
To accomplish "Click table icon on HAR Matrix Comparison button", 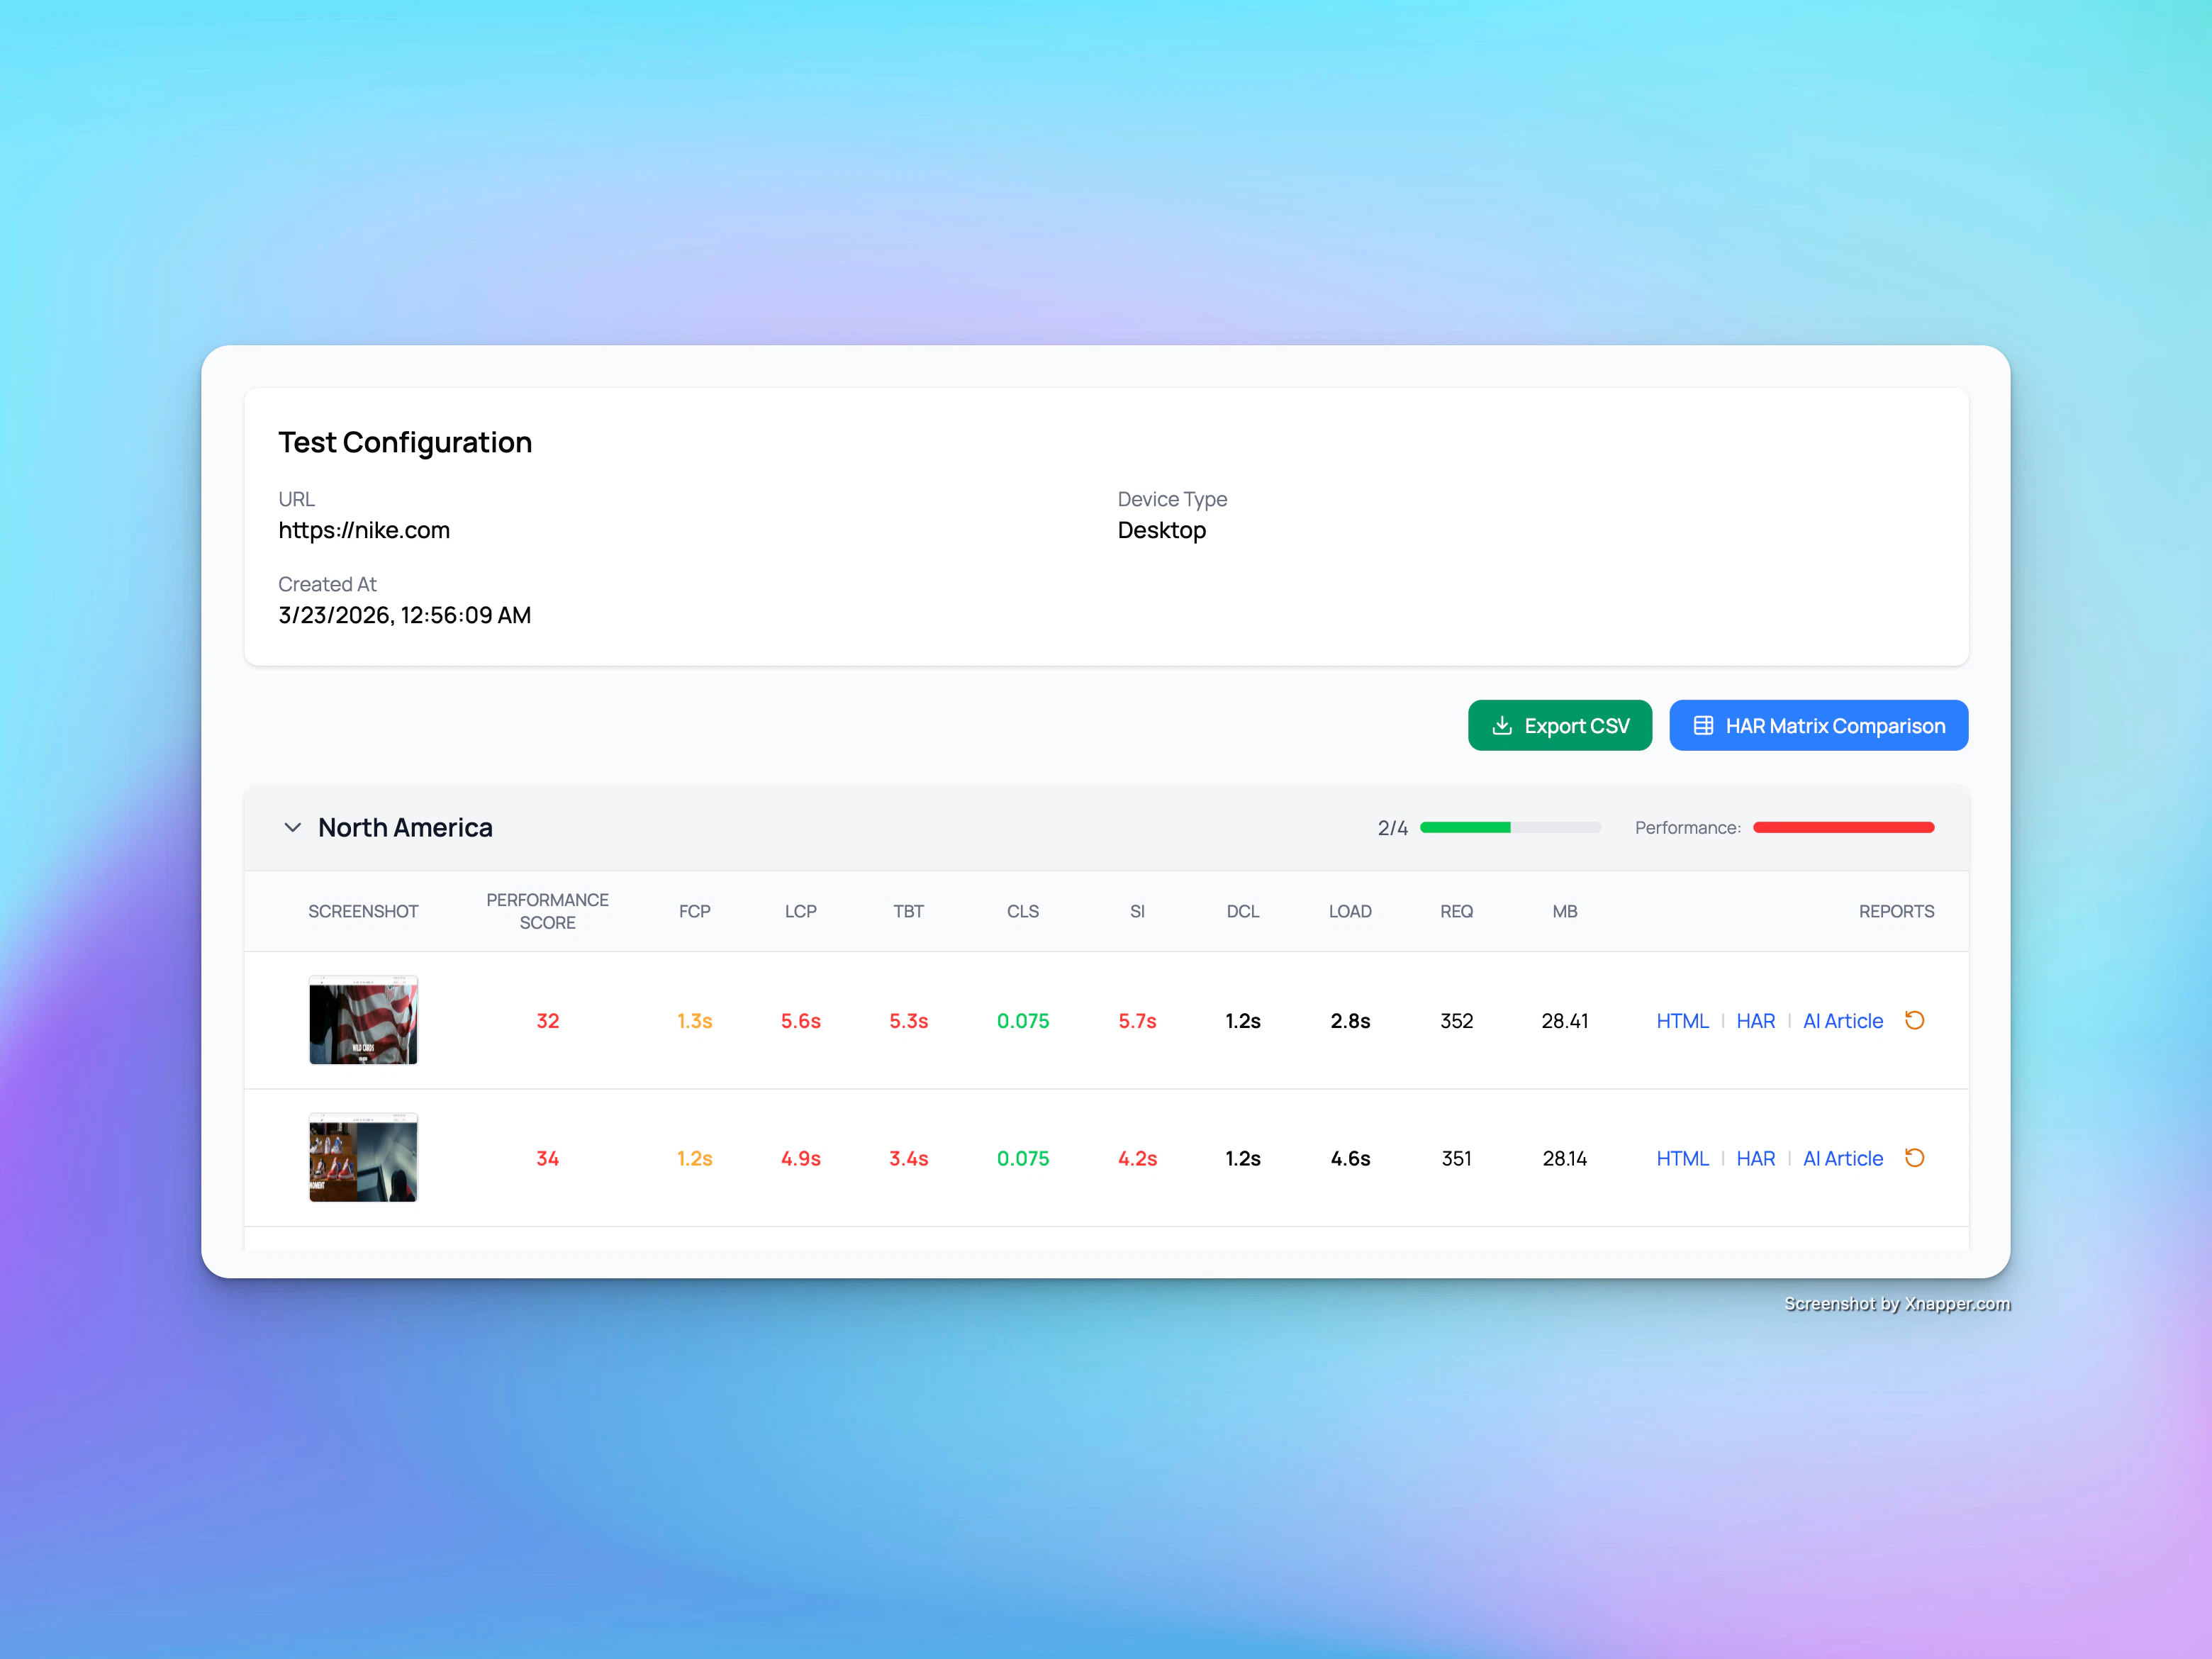I will pos(1703,726).
